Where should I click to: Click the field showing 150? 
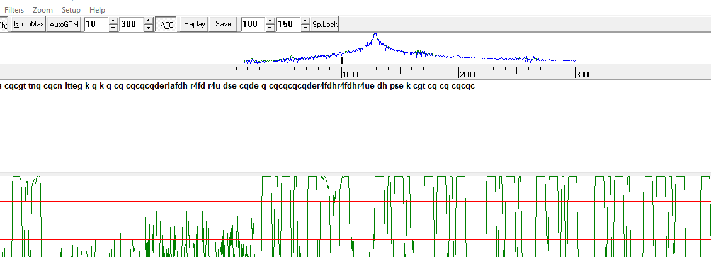288,24
